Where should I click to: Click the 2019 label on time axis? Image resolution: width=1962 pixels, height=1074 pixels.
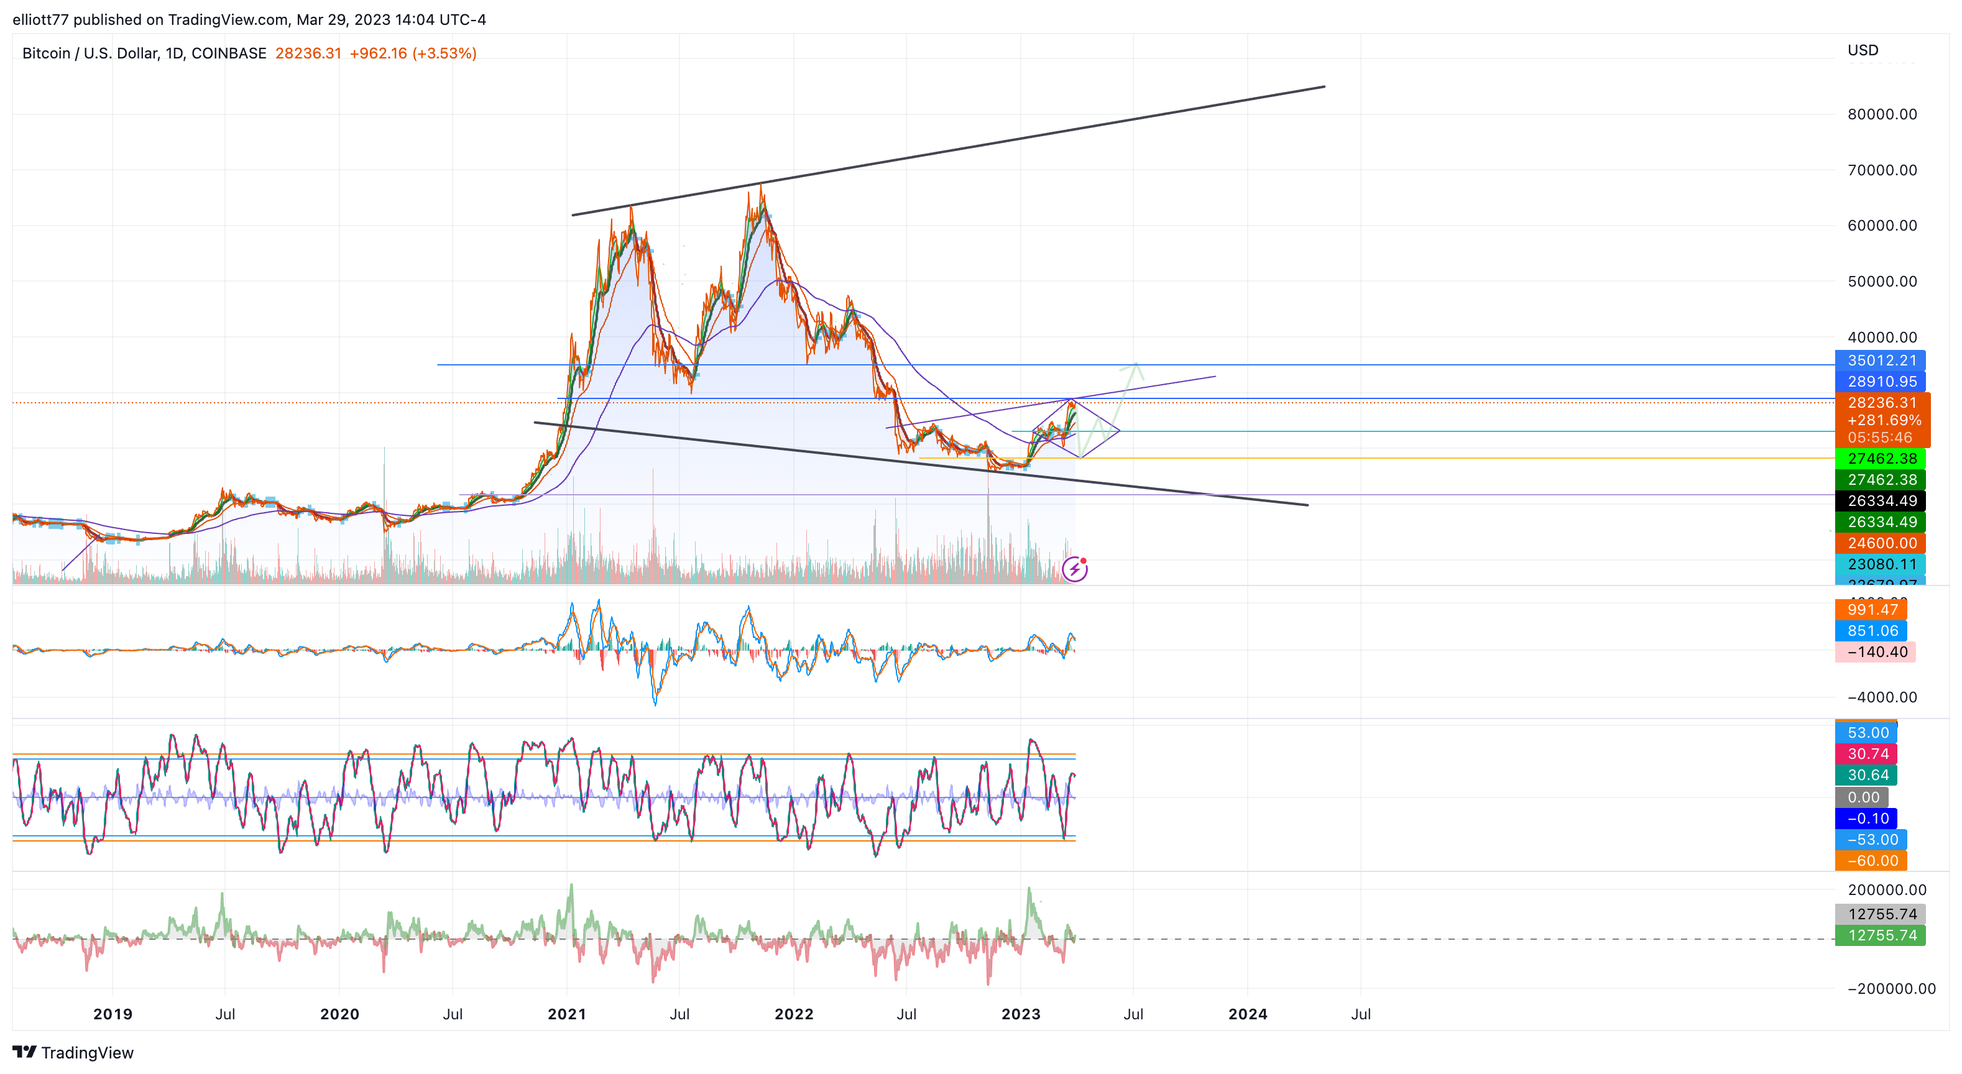click(113, 1014)
